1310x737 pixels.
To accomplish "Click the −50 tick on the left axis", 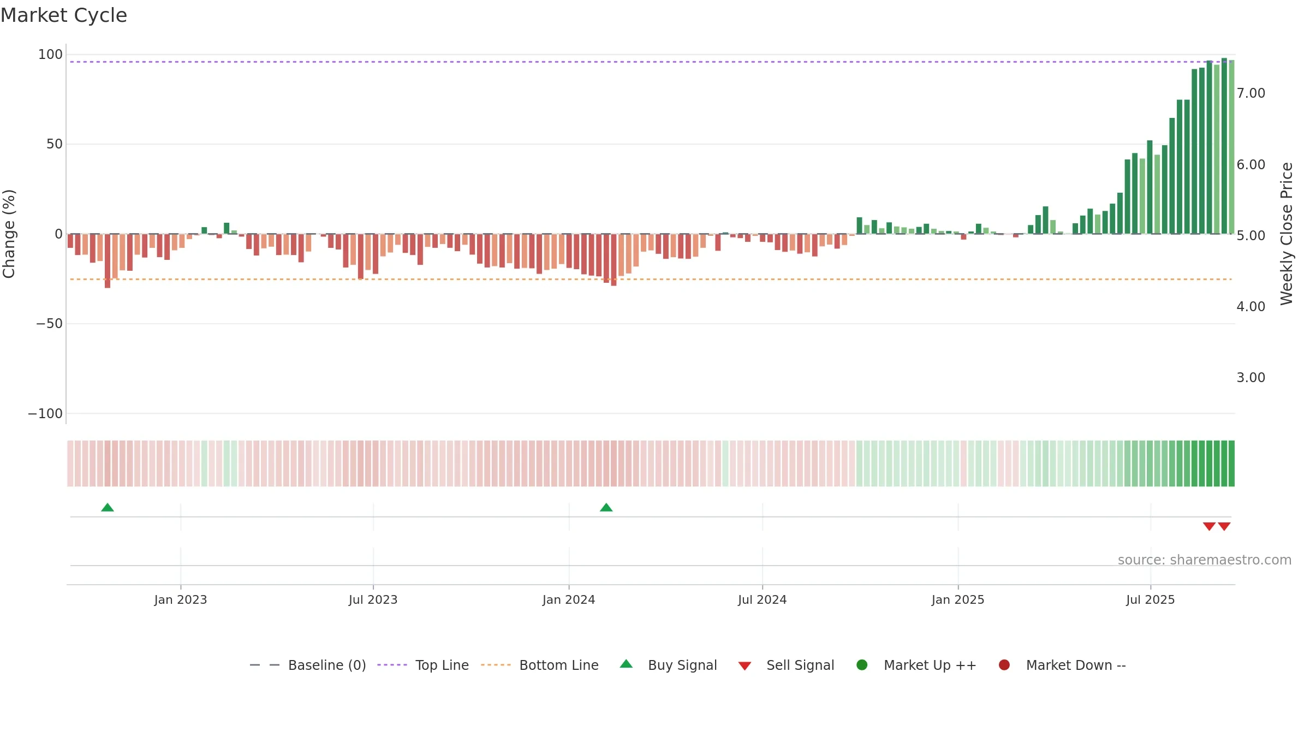I will click(x=50, y=324).
